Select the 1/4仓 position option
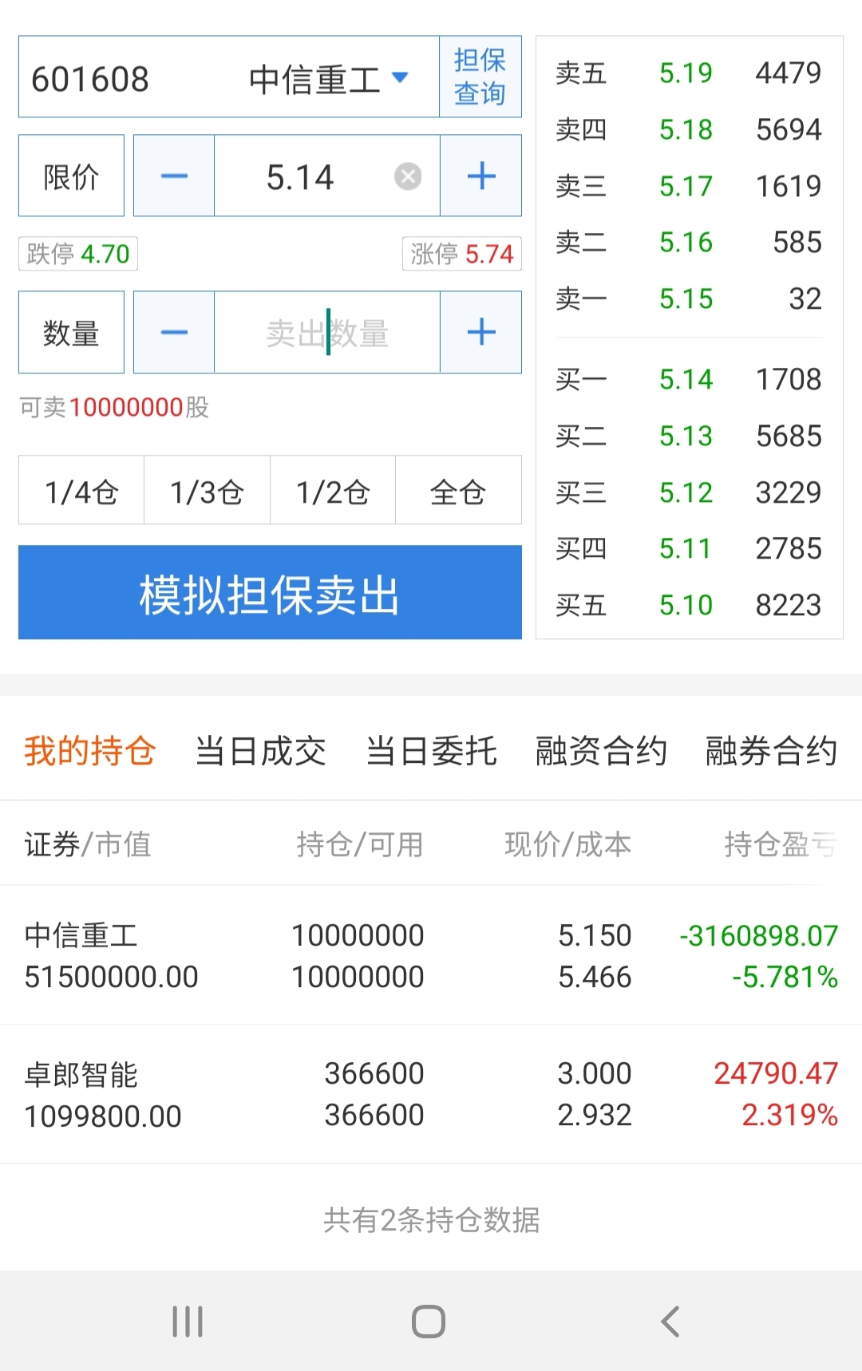The image size is (862, 1371). pyautogui.click(x=81, y=490)
